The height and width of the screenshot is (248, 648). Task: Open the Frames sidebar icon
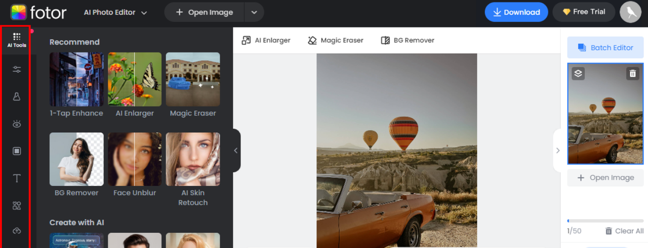[17, 151]
